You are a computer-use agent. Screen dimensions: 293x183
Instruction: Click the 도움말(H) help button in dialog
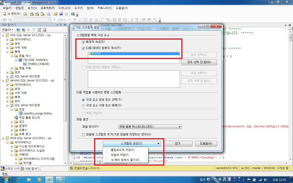[x=206, y=143]
